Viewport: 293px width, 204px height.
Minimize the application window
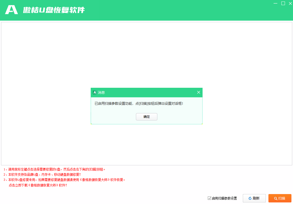click(275, 3)
